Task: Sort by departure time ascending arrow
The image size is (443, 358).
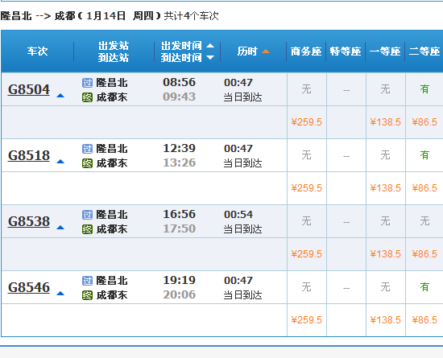Action: (x=210, y=46)
